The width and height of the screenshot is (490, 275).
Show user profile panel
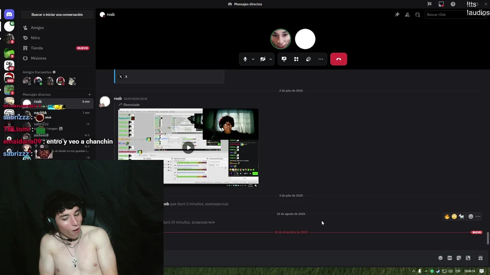(x=418, y=15)
